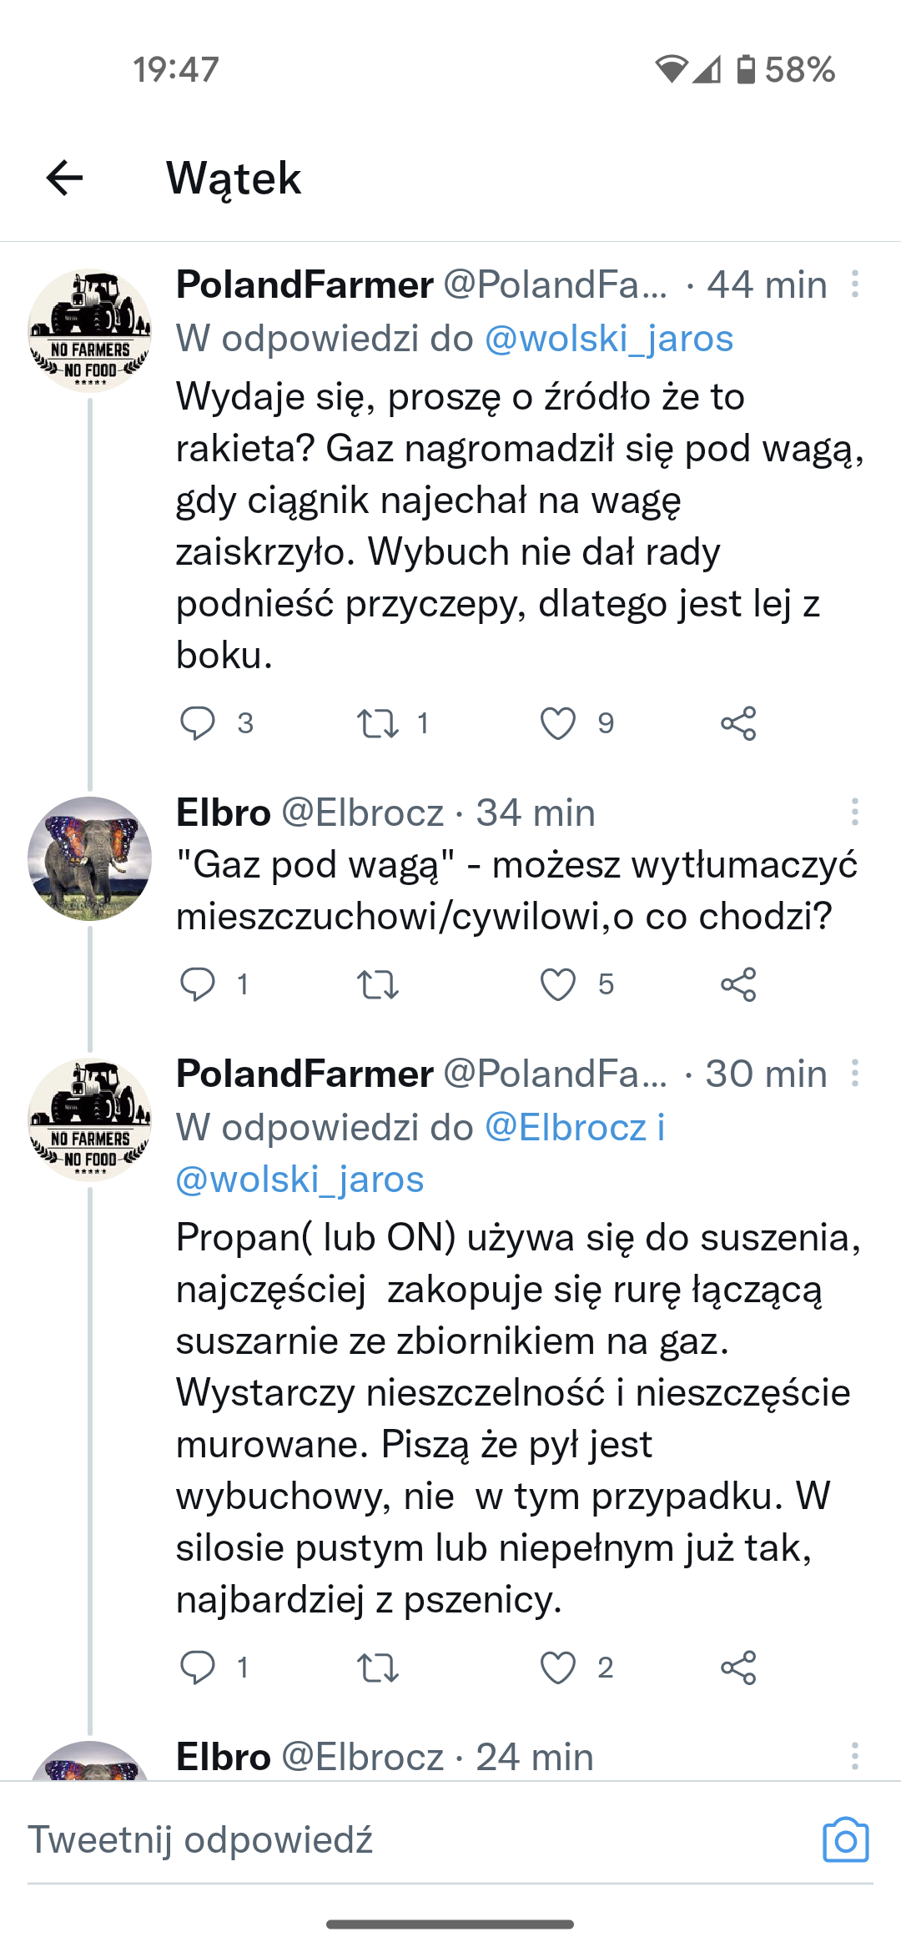This screenshot has height=1952, width=901.
Task: Like PolandFarmer's tweet with 9 likes
Action: [x=558, y=723]
